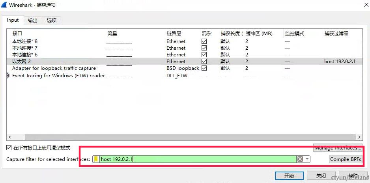
Task: Click the Ethernet link-layer cell for 本地连接* 7
Action: point(176,48)
